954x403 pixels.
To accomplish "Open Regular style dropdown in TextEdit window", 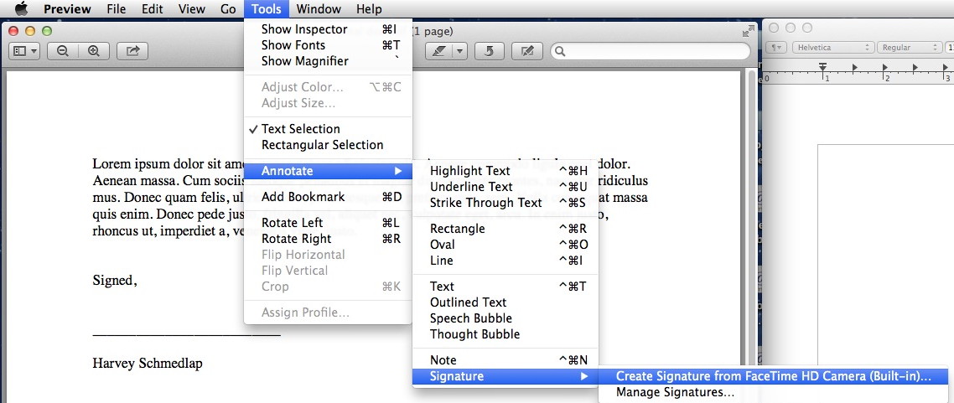I will [x=910, y=48].
